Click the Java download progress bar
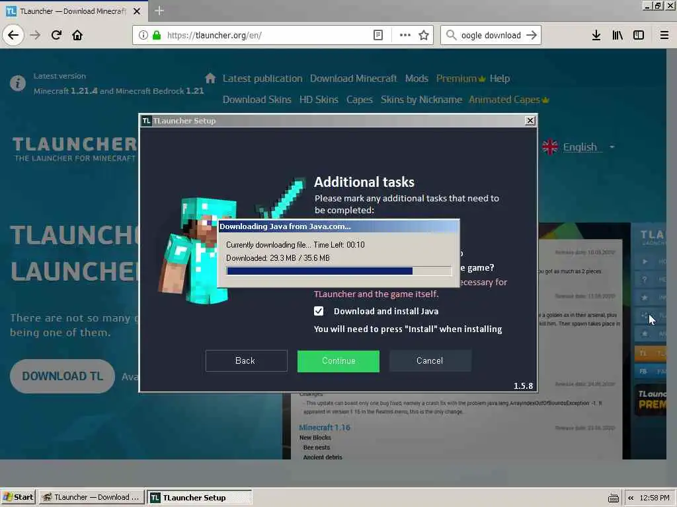The height and width of the screenshot is (507, 677). coord(339,271)
